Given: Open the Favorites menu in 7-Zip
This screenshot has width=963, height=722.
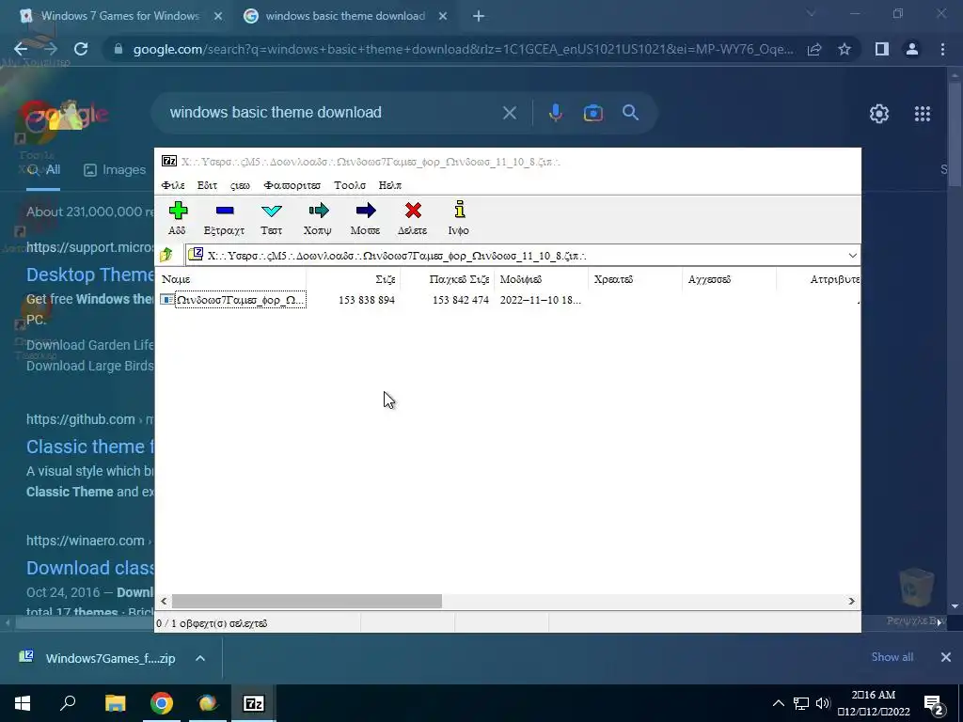Looking at the screenshot, I should point(292,185).
